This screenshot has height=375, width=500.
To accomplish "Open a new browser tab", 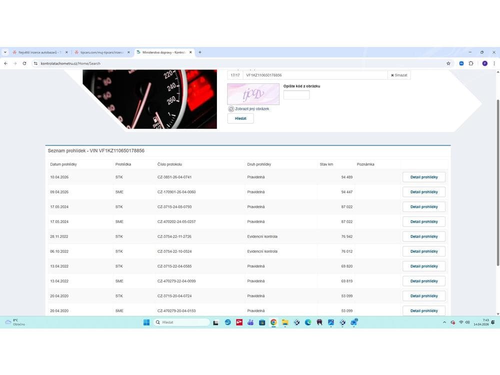I will (x=200, y=52).
